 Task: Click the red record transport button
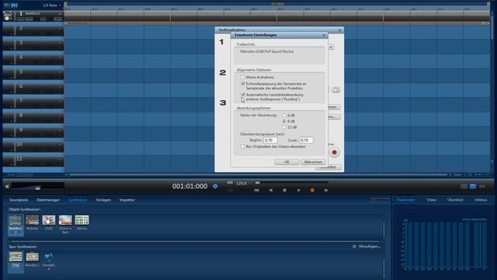pyautogui.click(x=312, y=190)
